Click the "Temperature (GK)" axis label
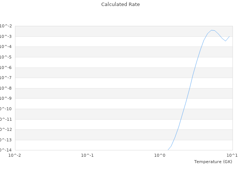Screen dimensions: 240x180 pyautogui.click(x=213, y=162)
